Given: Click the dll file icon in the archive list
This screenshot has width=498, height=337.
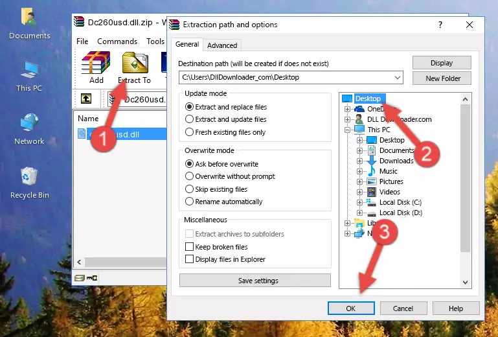Looking at the screenshot, I should pyautogui.click(x=82, y=134).
